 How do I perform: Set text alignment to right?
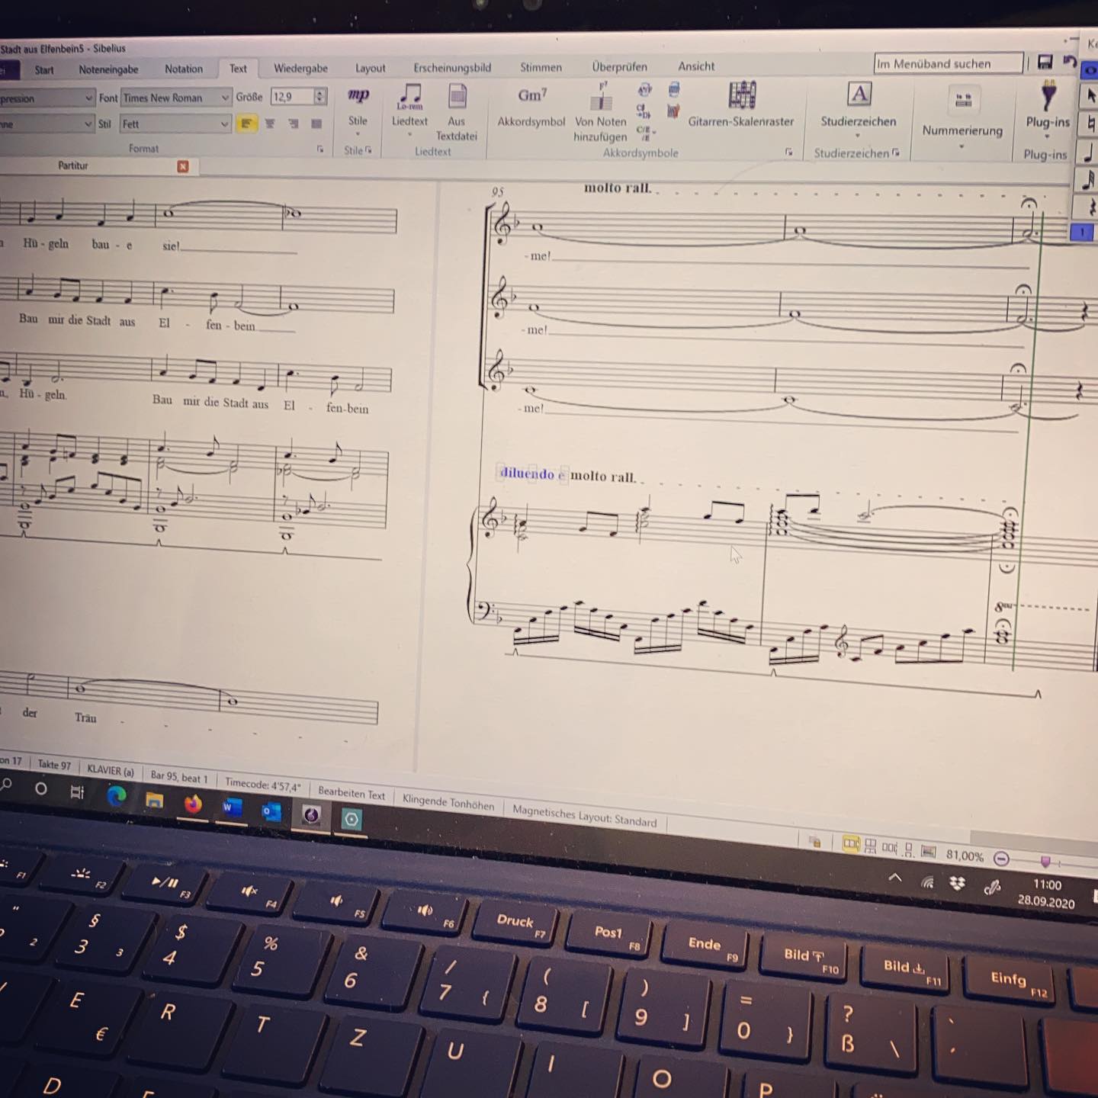pyautogui.click(x=294, y=124)
